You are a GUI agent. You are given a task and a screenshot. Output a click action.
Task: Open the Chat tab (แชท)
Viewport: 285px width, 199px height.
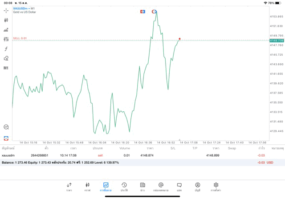(179, 187)
